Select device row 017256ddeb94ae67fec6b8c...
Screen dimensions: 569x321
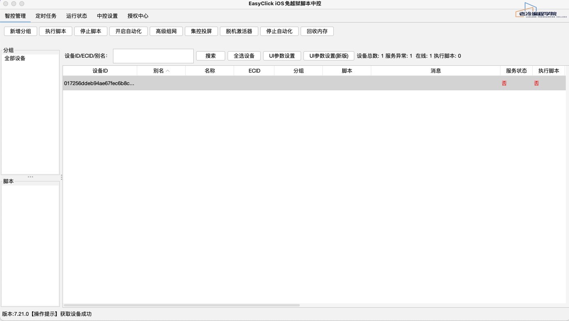314,83
